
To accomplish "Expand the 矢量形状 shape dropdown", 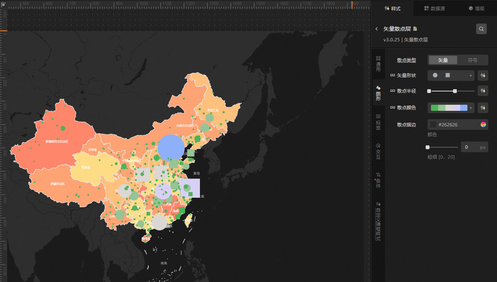I will tap(470, 76).
